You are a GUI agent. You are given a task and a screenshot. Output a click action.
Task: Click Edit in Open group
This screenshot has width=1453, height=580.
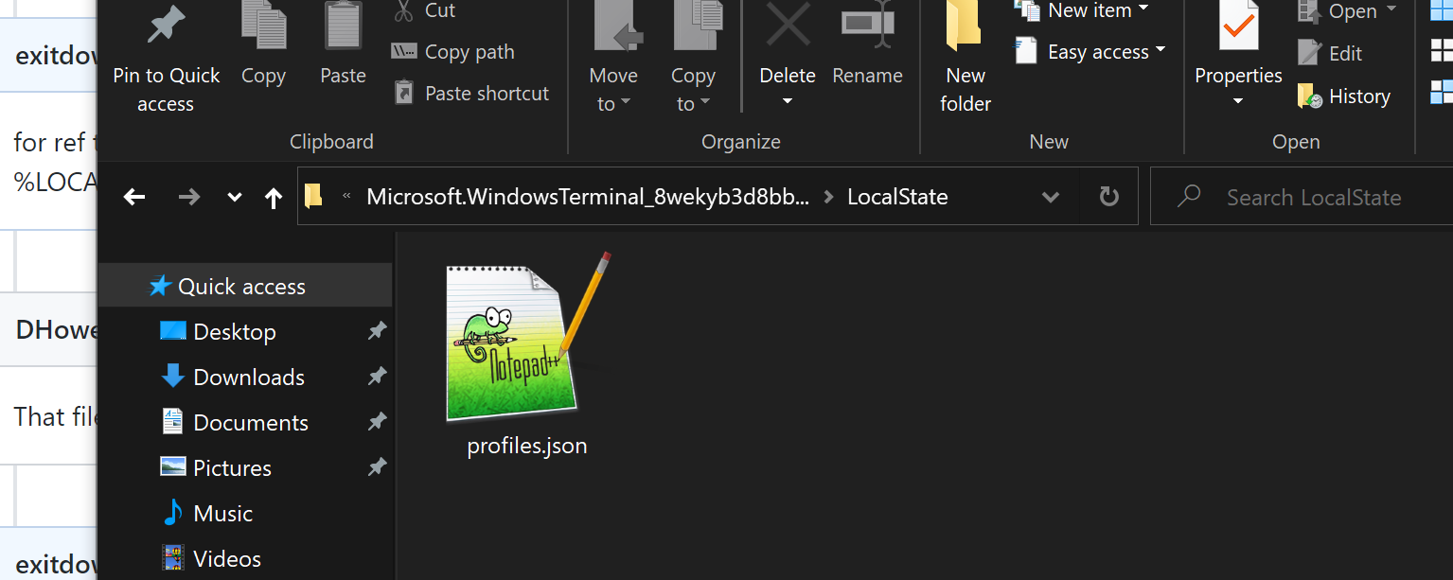point(1330,53)
